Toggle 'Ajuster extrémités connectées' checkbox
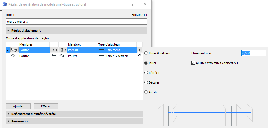This screenshot has height=128, width=268. [193, 63]
